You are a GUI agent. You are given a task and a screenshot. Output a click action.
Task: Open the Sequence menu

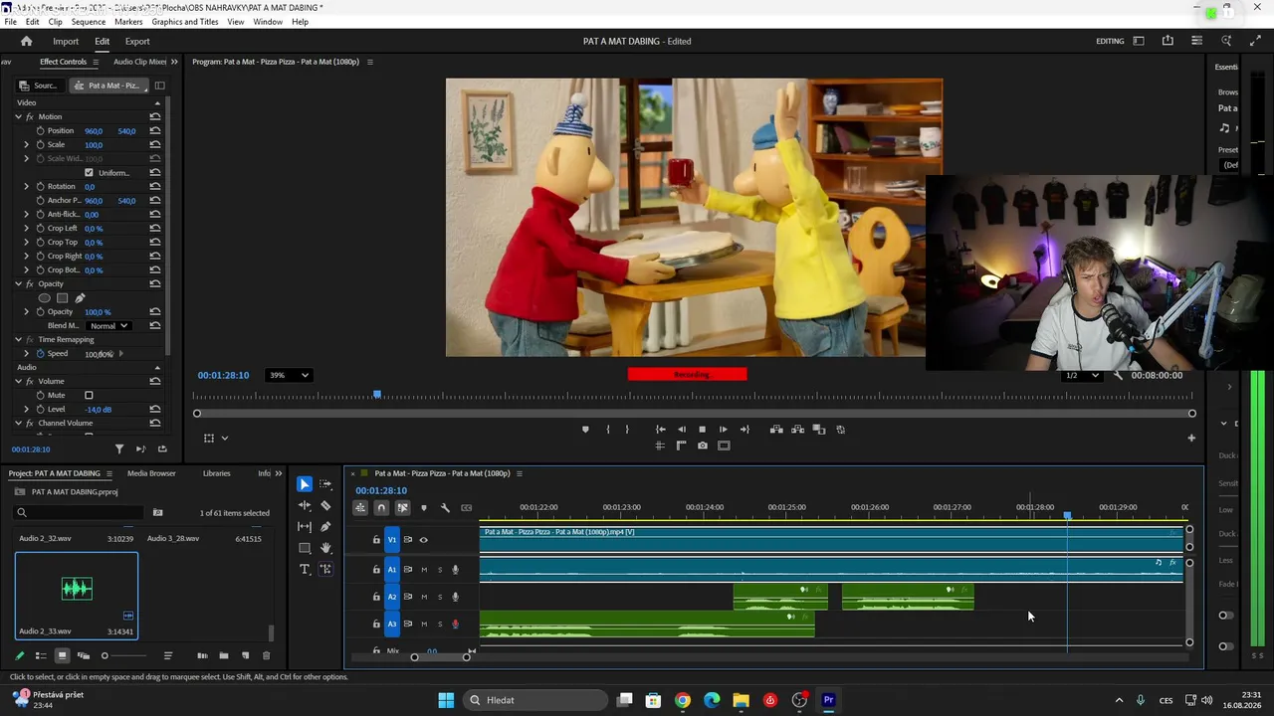pos(89,22)
